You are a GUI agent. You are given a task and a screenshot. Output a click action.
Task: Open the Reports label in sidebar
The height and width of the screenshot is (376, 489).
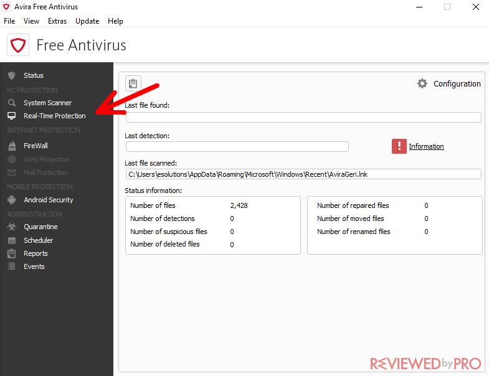(36, 253)
